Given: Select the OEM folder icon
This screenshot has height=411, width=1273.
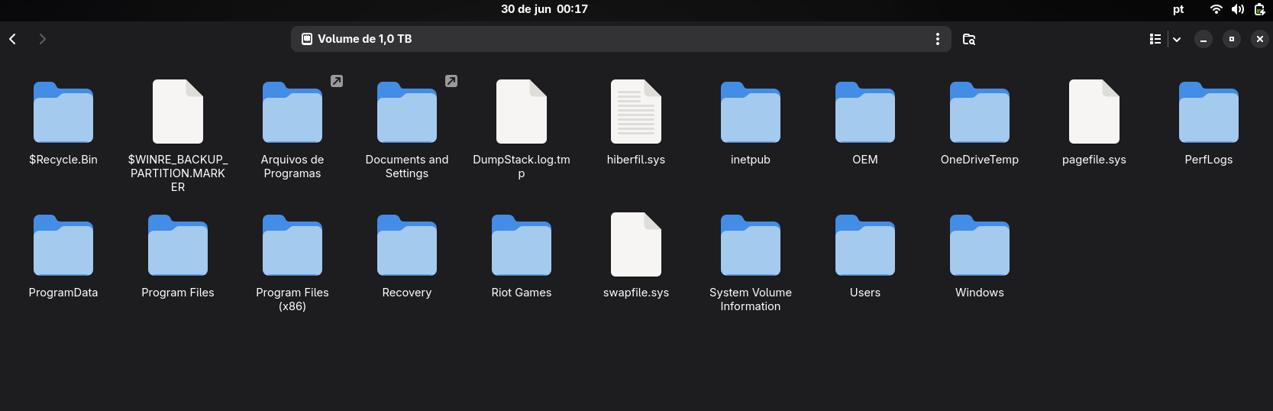Looking at the screenshot, I should [865, 112].
